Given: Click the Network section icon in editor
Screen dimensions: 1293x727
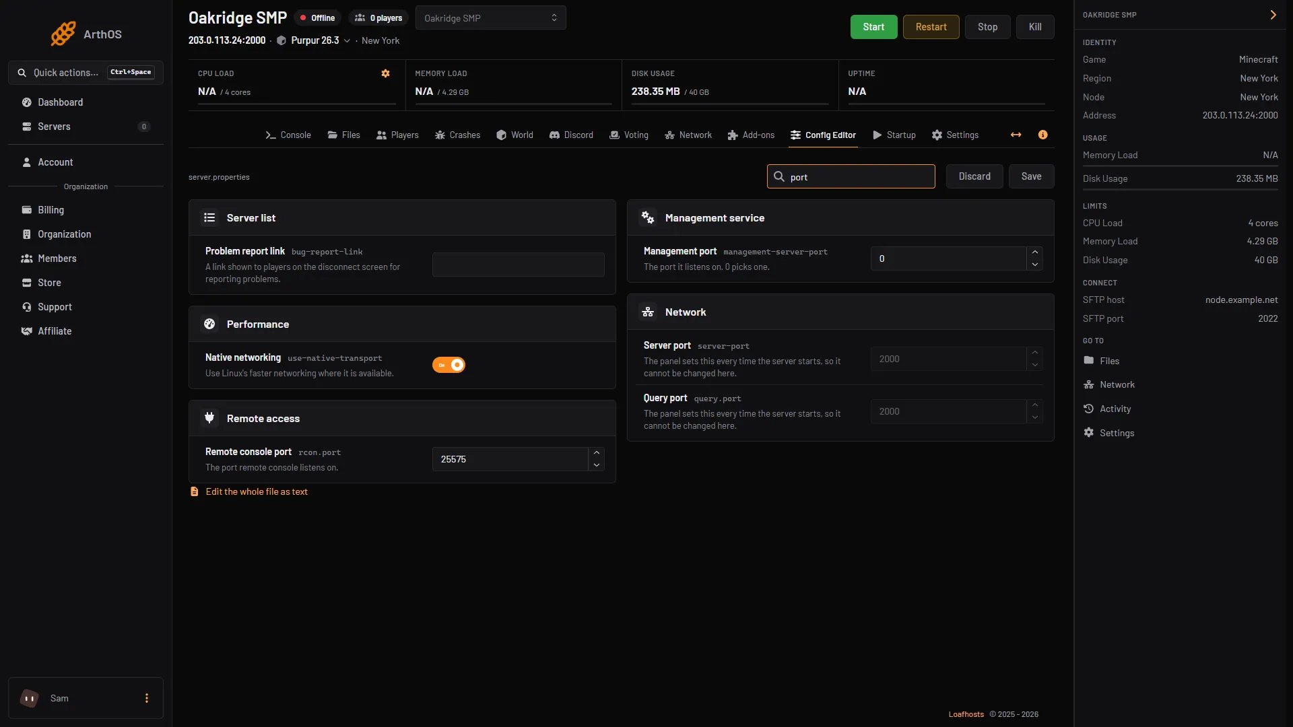Looking at the screenshot, I should coord(648,312).
